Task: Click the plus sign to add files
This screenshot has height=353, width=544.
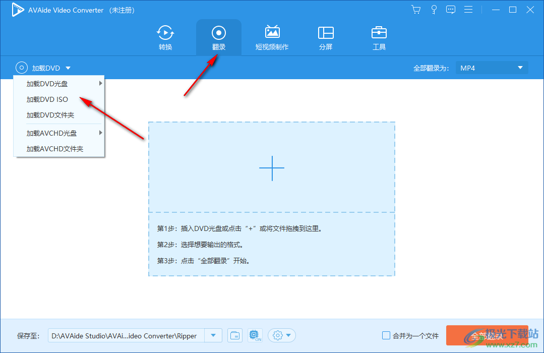Action: 272,168
